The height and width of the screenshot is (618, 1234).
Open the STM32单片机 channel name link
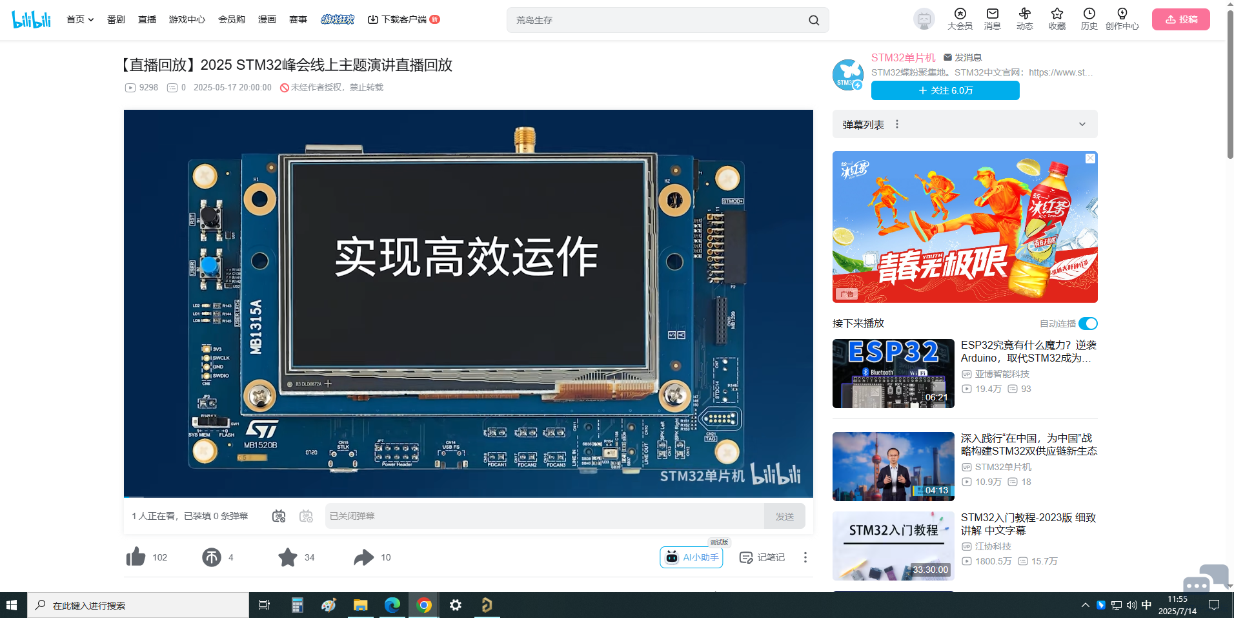tap(904, 57)
